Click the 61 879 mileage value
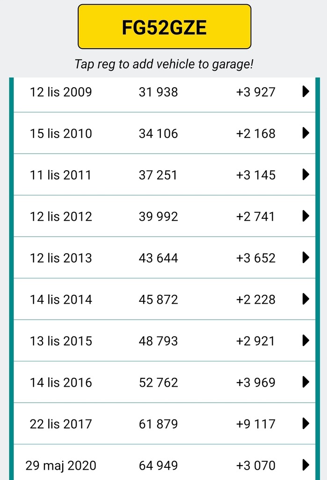This screenshot has width=327, height=480. tap(158, 424)
